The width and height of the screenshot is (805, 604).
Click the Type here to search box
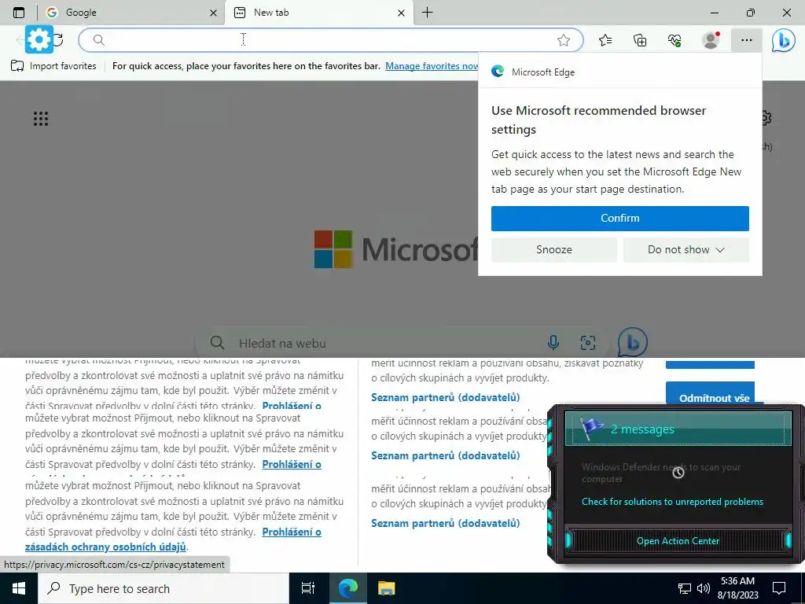coord(164,588)
